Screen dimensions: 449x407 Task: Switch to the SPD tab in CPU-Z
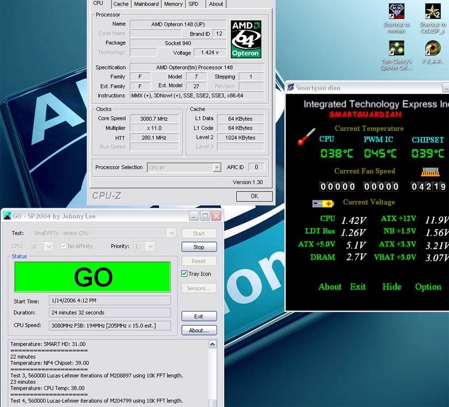[x=194, y=4]
